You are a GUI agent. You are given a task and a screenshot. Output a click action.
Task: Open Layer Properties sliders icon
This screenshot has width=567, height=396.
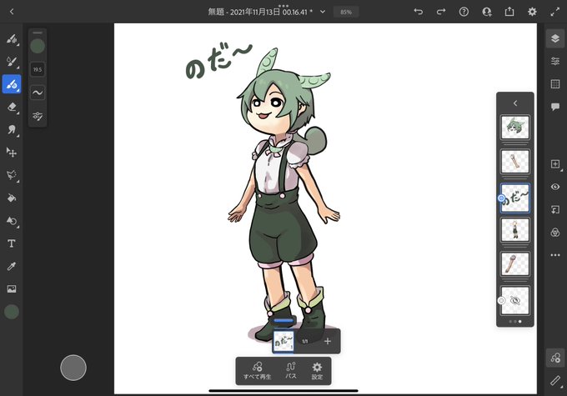555,61
